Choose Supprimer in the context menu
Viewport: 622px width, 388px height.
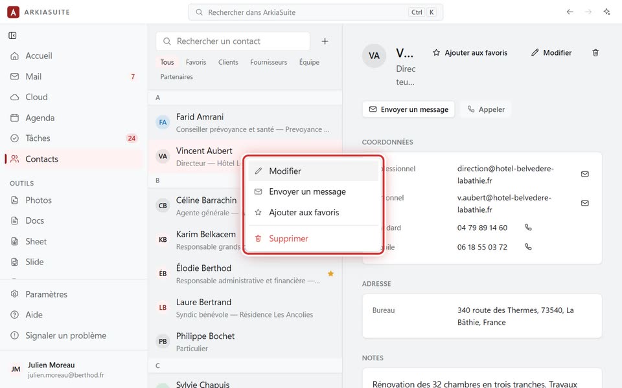(x=314, y=239)
